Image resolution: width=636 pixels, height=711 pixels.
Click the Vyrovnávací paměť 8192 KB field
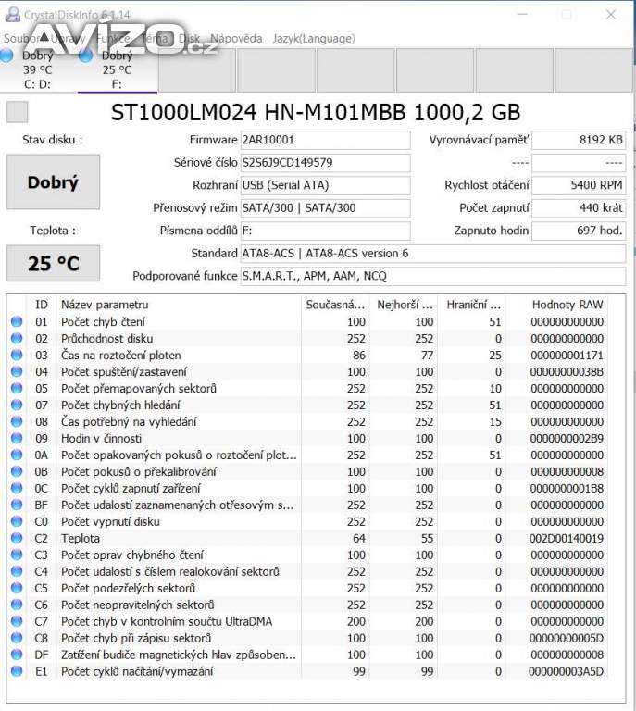pyautogui.click(x=579, y=140)
